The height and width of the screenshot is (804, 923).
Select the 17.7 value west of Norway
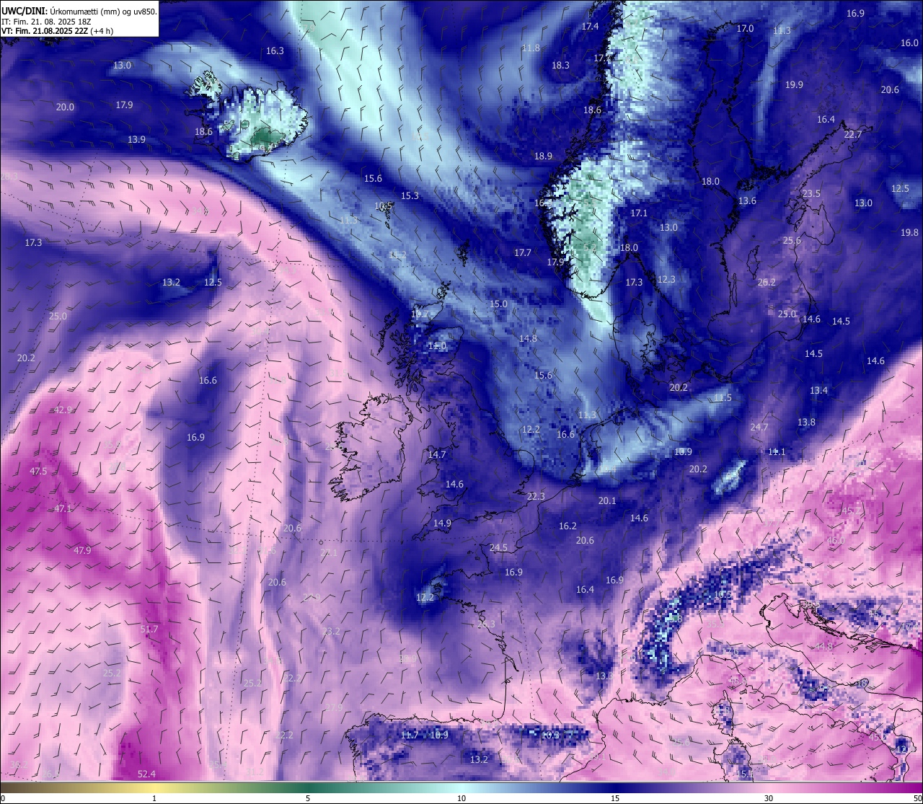523,253
